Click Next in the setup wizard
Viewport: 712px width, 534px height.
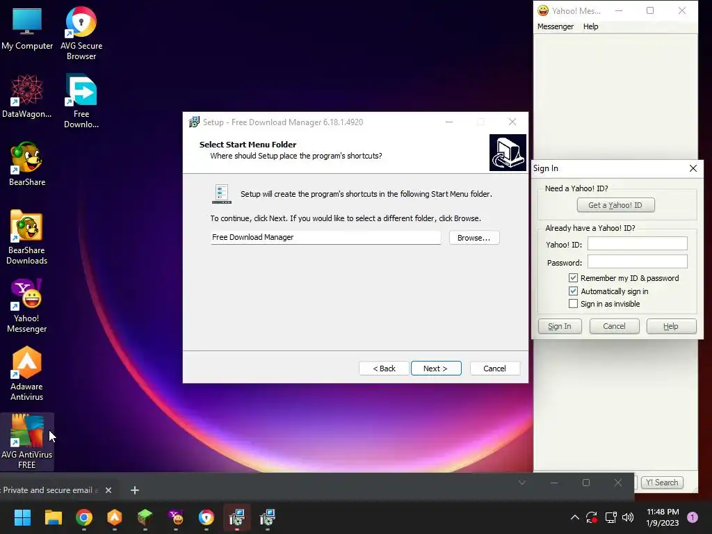click(436, 369)
